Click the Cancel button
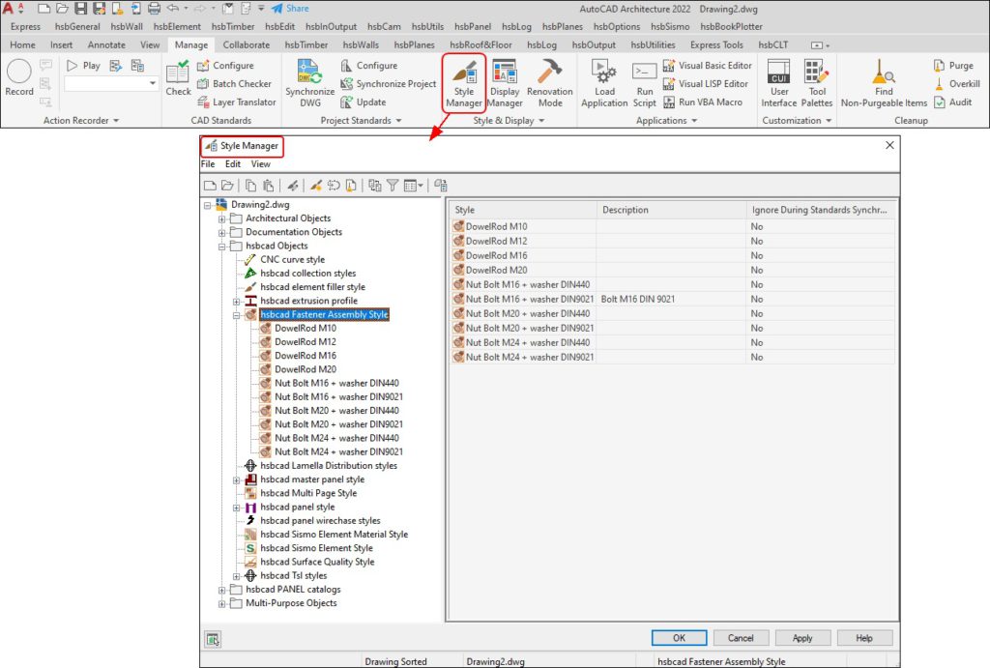The width and height of the screenshot is (990, 668). 741,638
